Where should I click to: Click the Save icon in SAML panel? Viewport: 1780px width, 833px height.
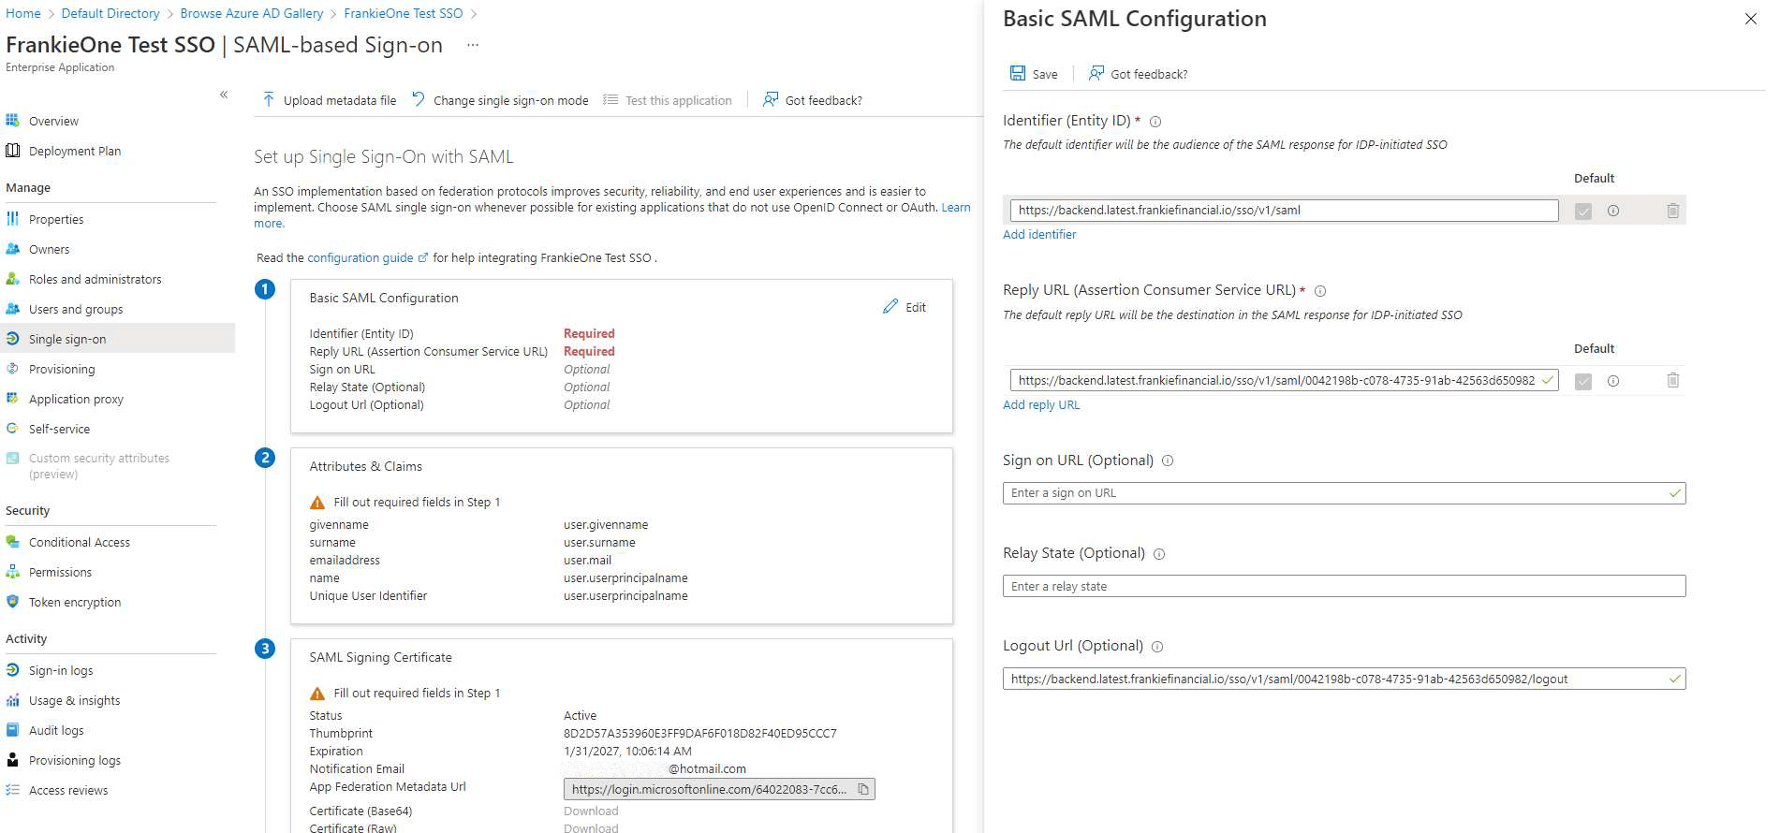pos(1018,74)
